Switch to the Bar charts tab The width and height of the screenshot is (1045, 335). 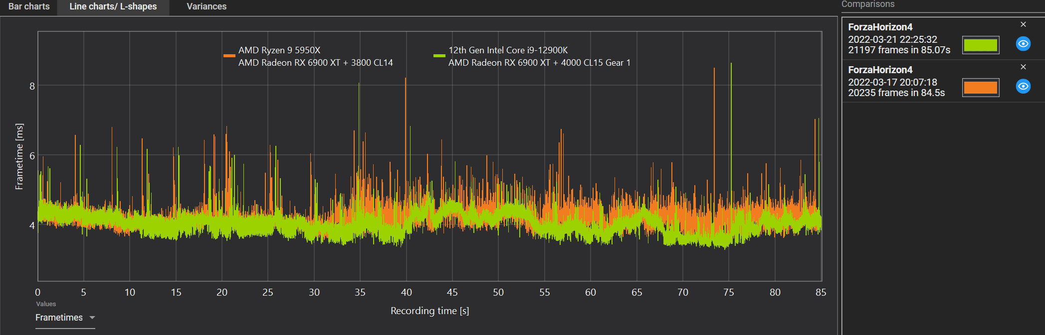29,6
